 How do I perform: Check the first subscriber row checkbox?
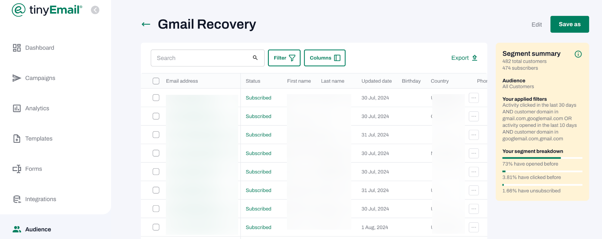(156, 98)
